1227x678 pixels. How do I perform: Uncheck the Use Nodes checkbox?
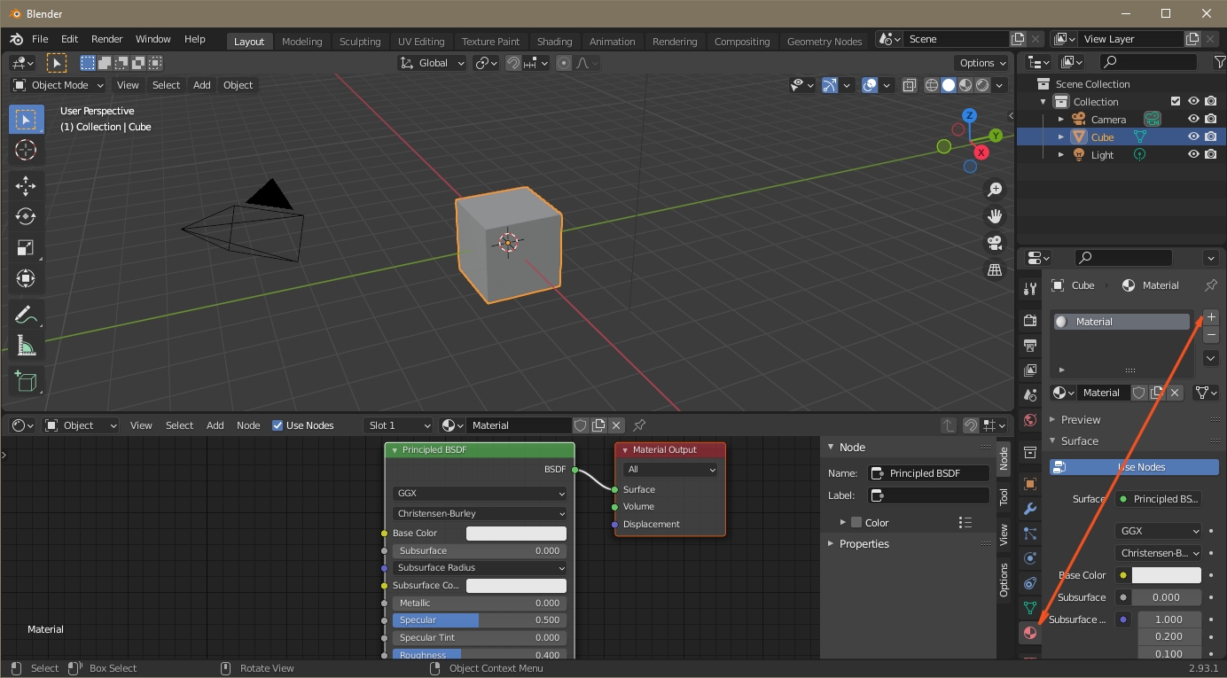click(x=277, y=425)
